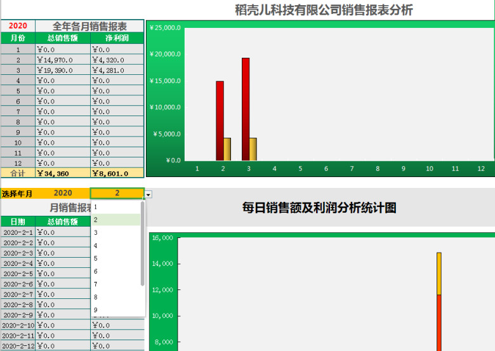495x351 pixels.
Task: Click the 净利润 column header
Action: tap(117, 38)
